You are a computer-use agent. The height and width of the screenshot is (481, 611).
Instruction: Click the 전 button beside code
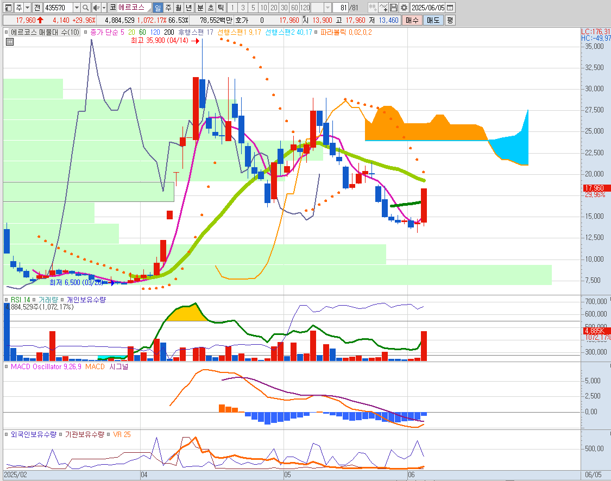(37, 8)
